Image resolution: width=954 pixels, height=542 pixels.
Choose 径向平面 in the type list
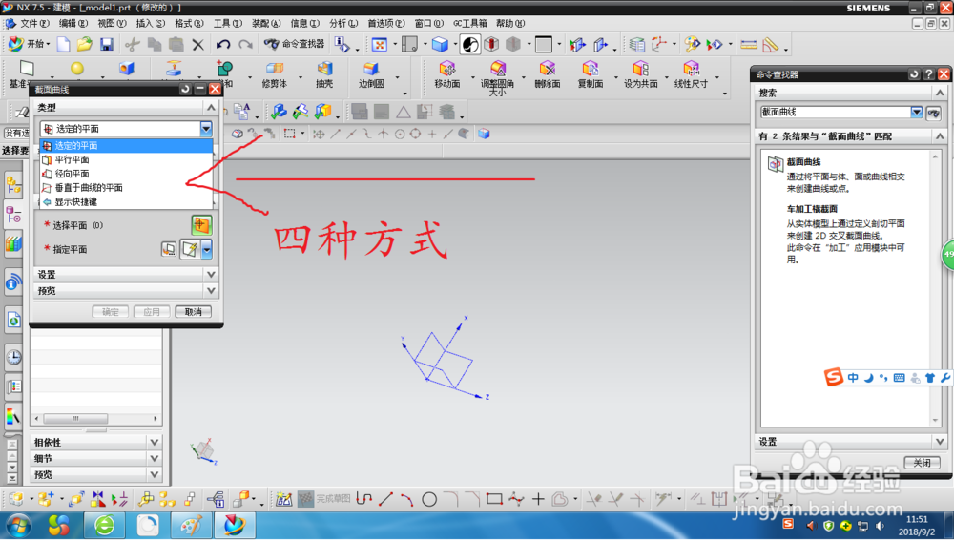pos(126,174)
